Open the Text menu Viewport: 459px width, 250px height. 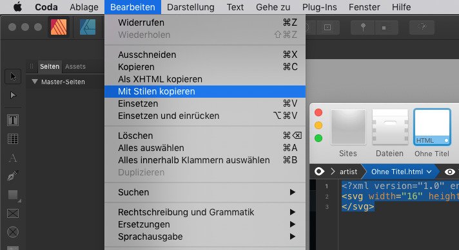235,7
